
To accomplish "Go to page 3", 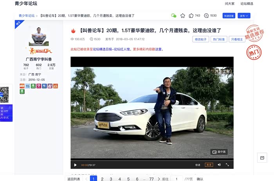I will tap(111, 179).
